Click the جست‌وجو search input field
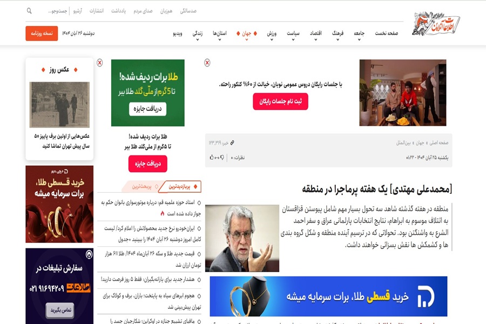 [58, 11]
